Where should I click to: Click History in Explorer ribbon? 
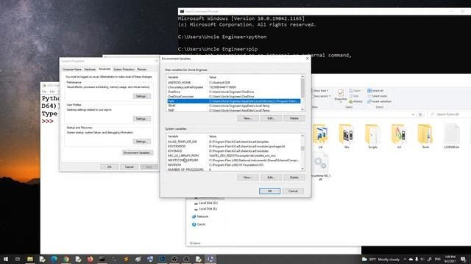[x=356, y=101]
